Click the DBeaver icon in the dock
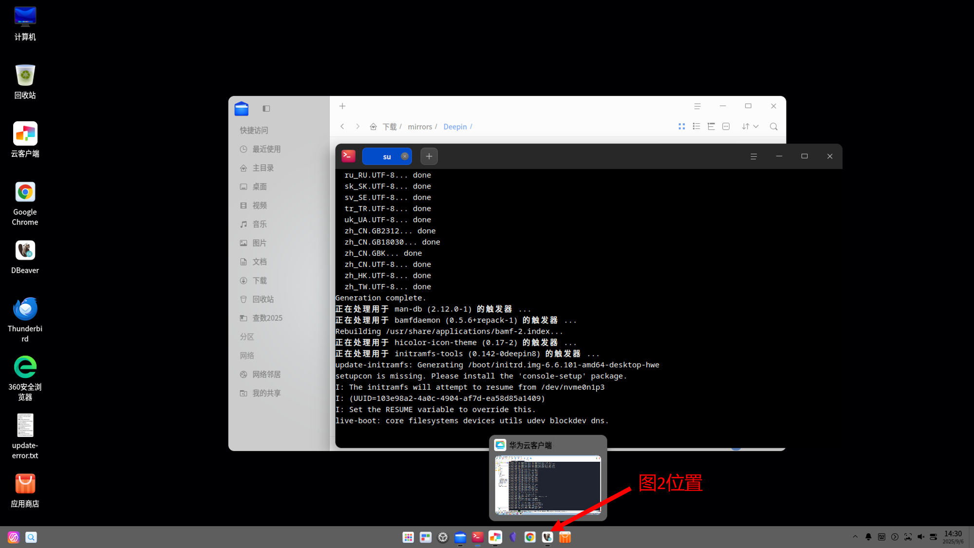974x548 pixels. pyautogui.click(x=547, y=537)
